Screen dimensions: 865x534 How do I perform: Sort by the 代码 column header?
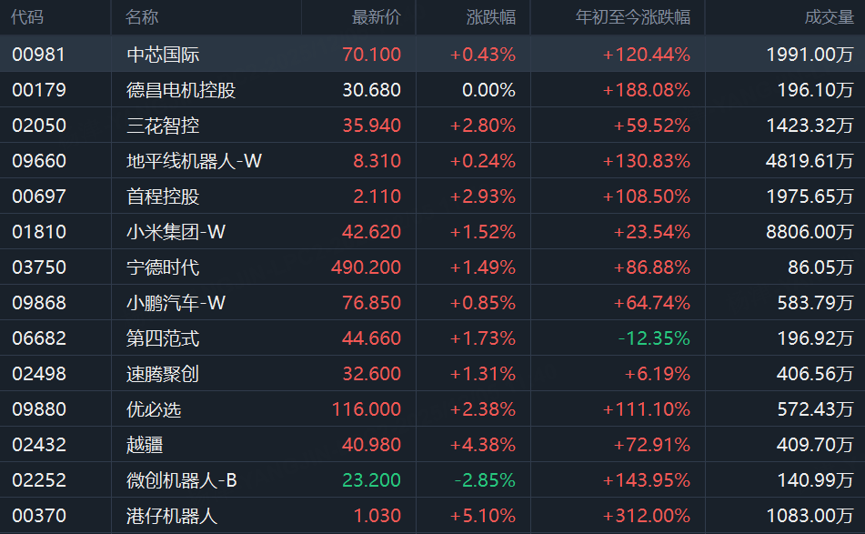(x=28, y=17)
